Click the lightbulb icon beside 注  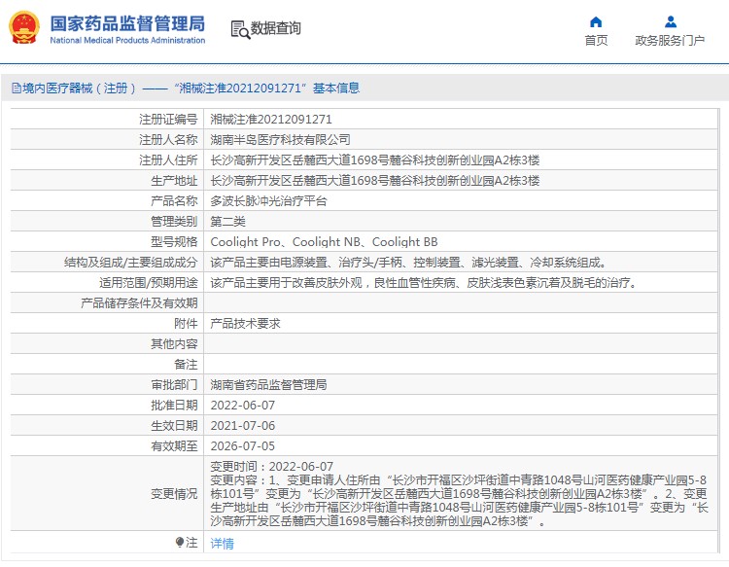[180, 543]
